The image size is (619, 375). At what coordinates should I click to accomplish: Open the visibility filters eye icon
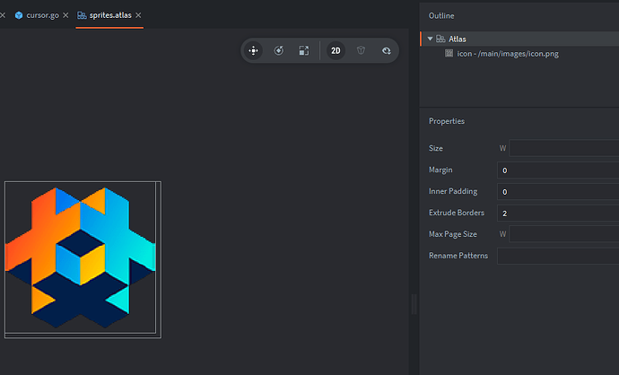tap(386, 50)
